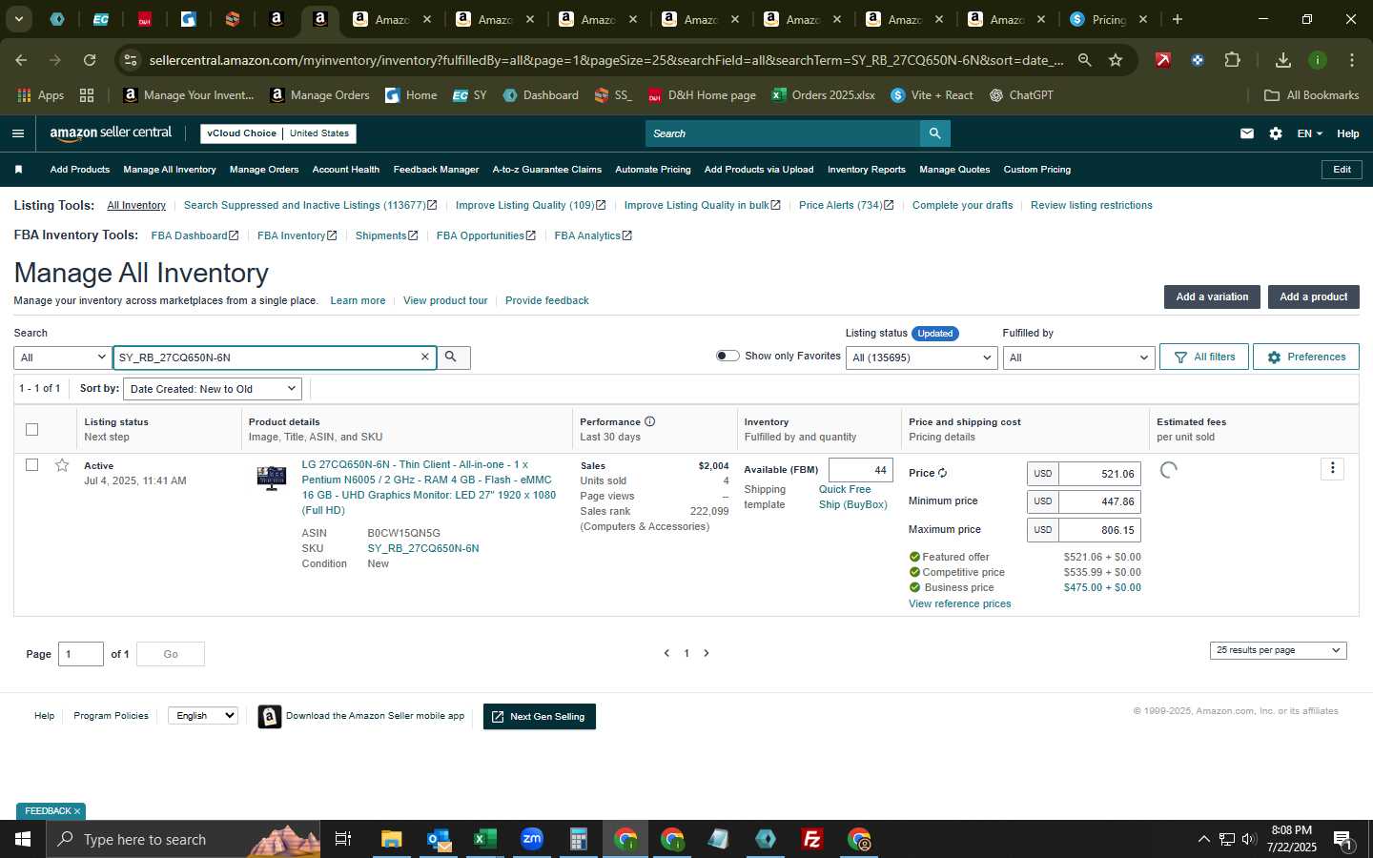Go to the previous results page arrow
The image size is (1373, 858).
tap(666, 653)
